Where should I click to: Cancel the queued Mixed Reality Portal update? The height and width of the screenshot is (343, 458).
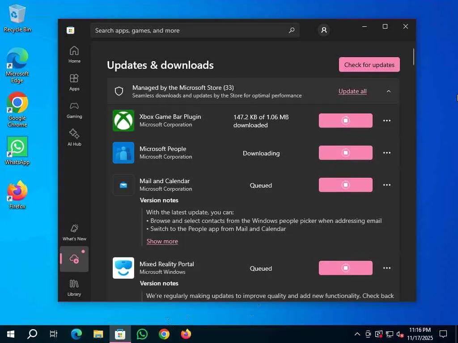[346, 268]
